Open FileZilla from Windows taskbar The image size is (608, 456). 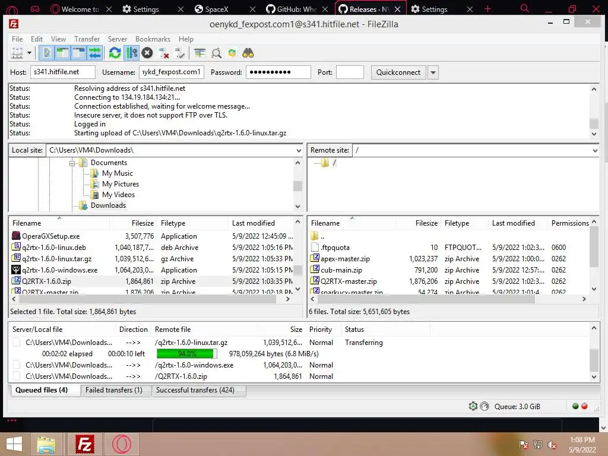pyautogui.click(x=85, y=444)
